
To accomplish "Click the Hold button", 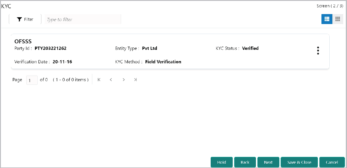I will (x=222, y=162).
